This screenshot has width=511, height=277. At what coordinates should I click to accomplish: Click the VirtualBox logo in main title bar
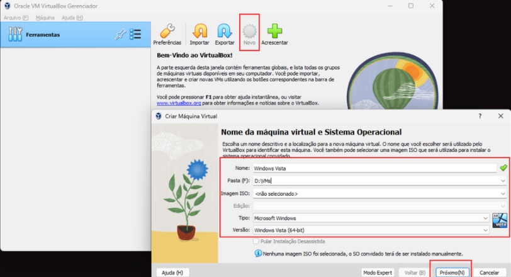(7, 6)
